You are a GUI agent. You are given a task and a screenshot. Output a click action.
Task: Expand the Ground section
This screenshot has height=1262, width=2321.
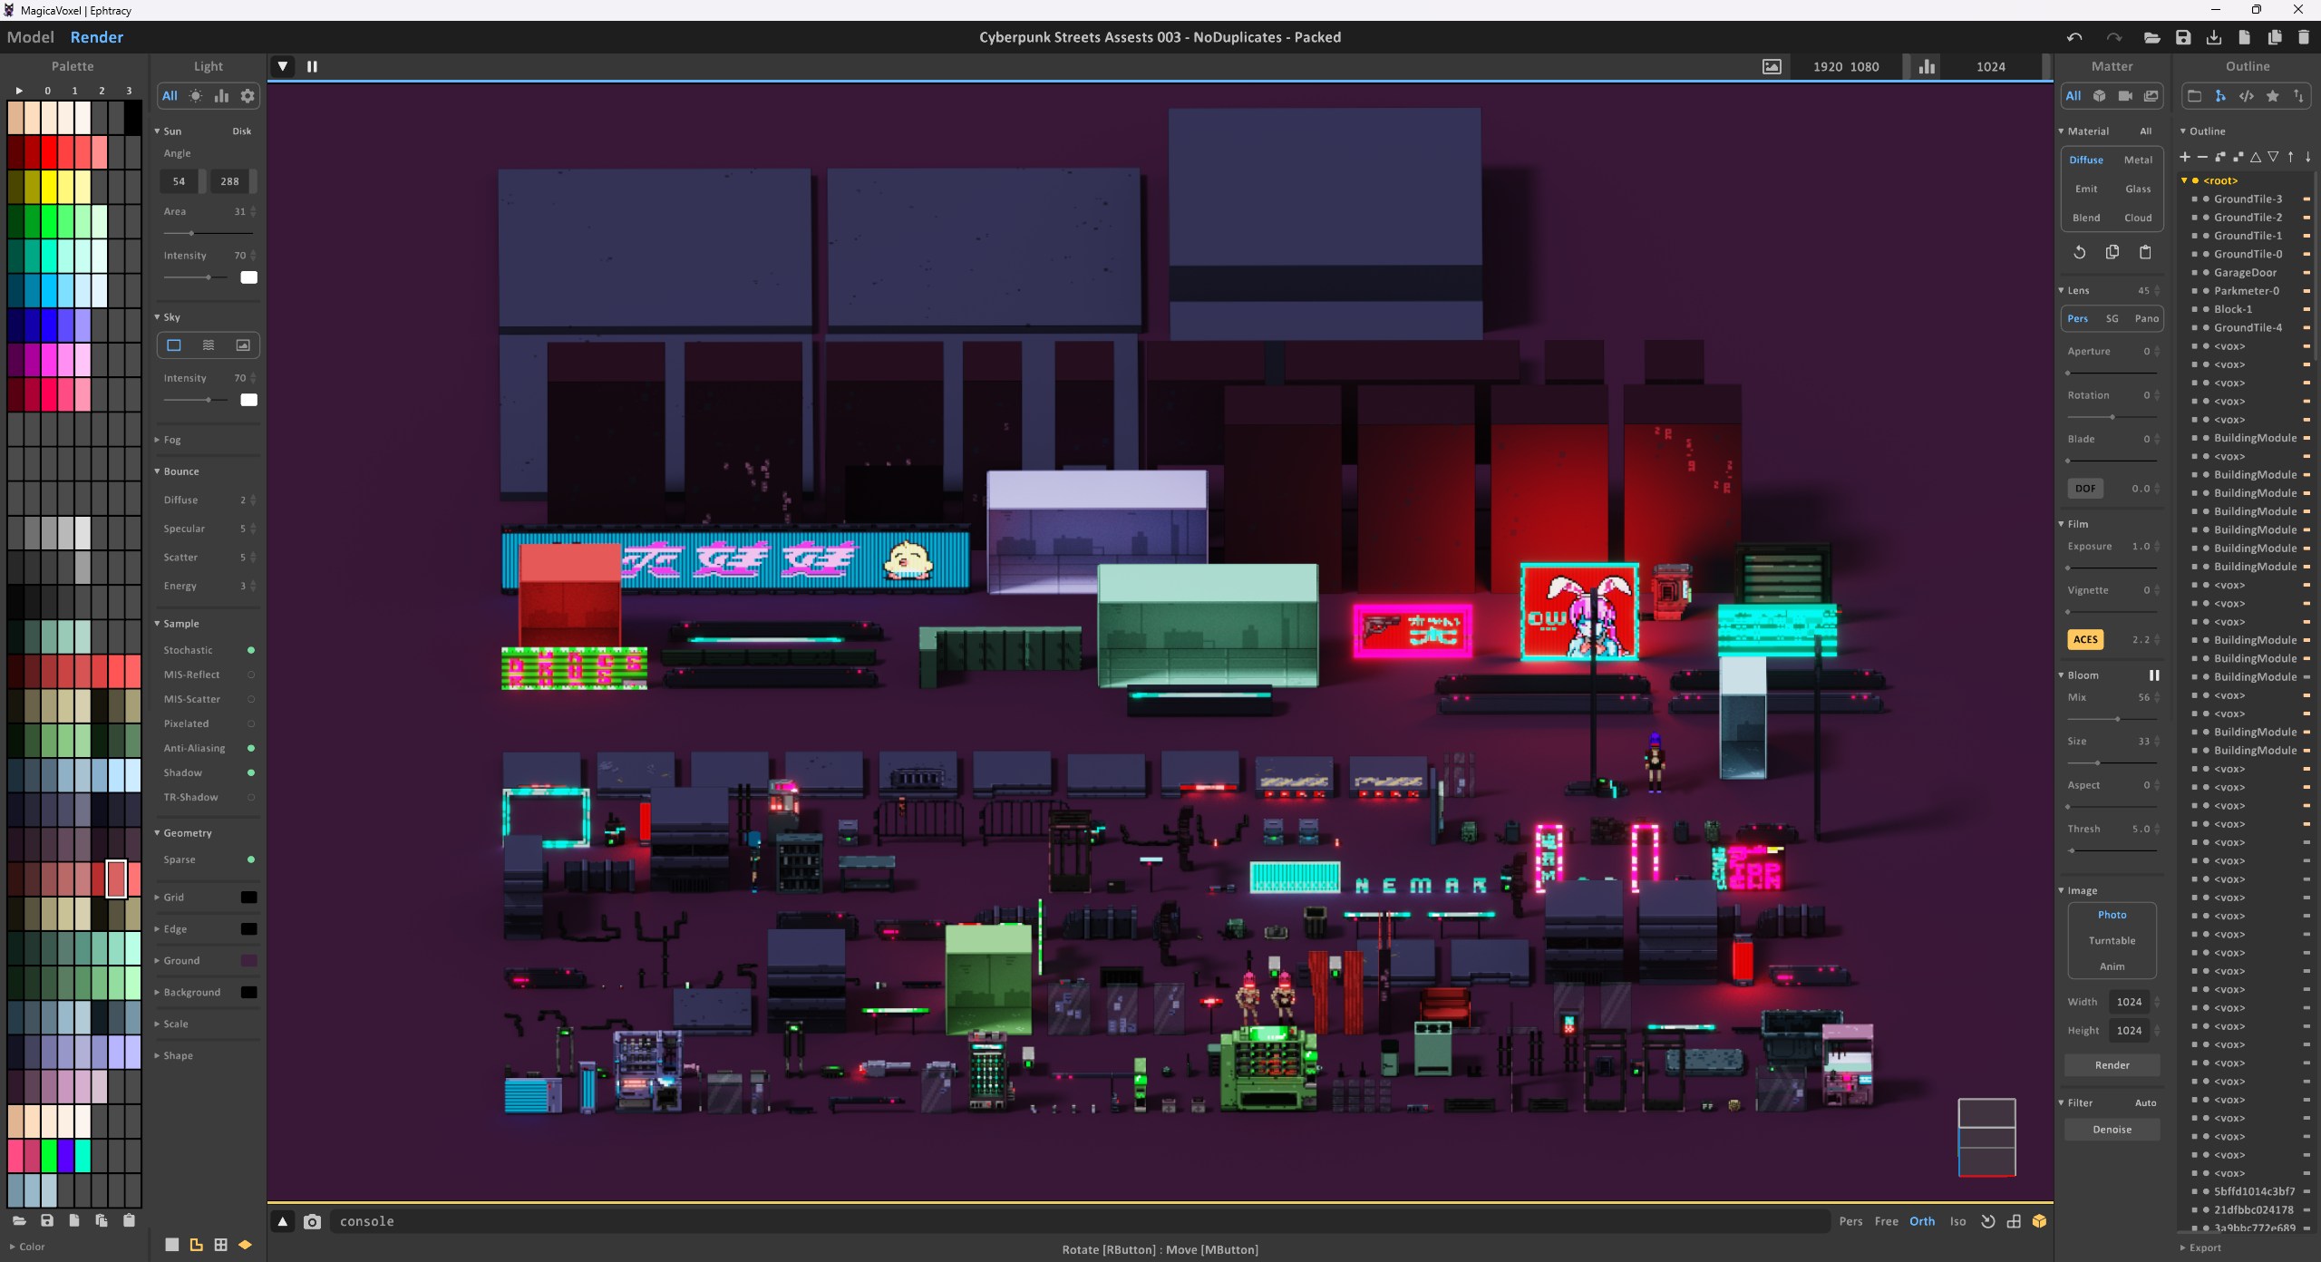[x=157, y=961]
